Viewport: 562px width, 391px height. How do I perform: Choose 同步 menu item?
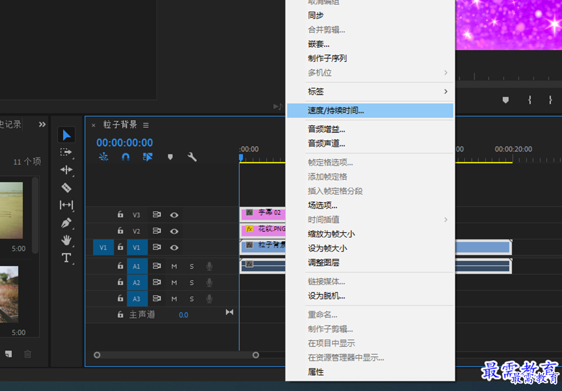pos(370,15)
